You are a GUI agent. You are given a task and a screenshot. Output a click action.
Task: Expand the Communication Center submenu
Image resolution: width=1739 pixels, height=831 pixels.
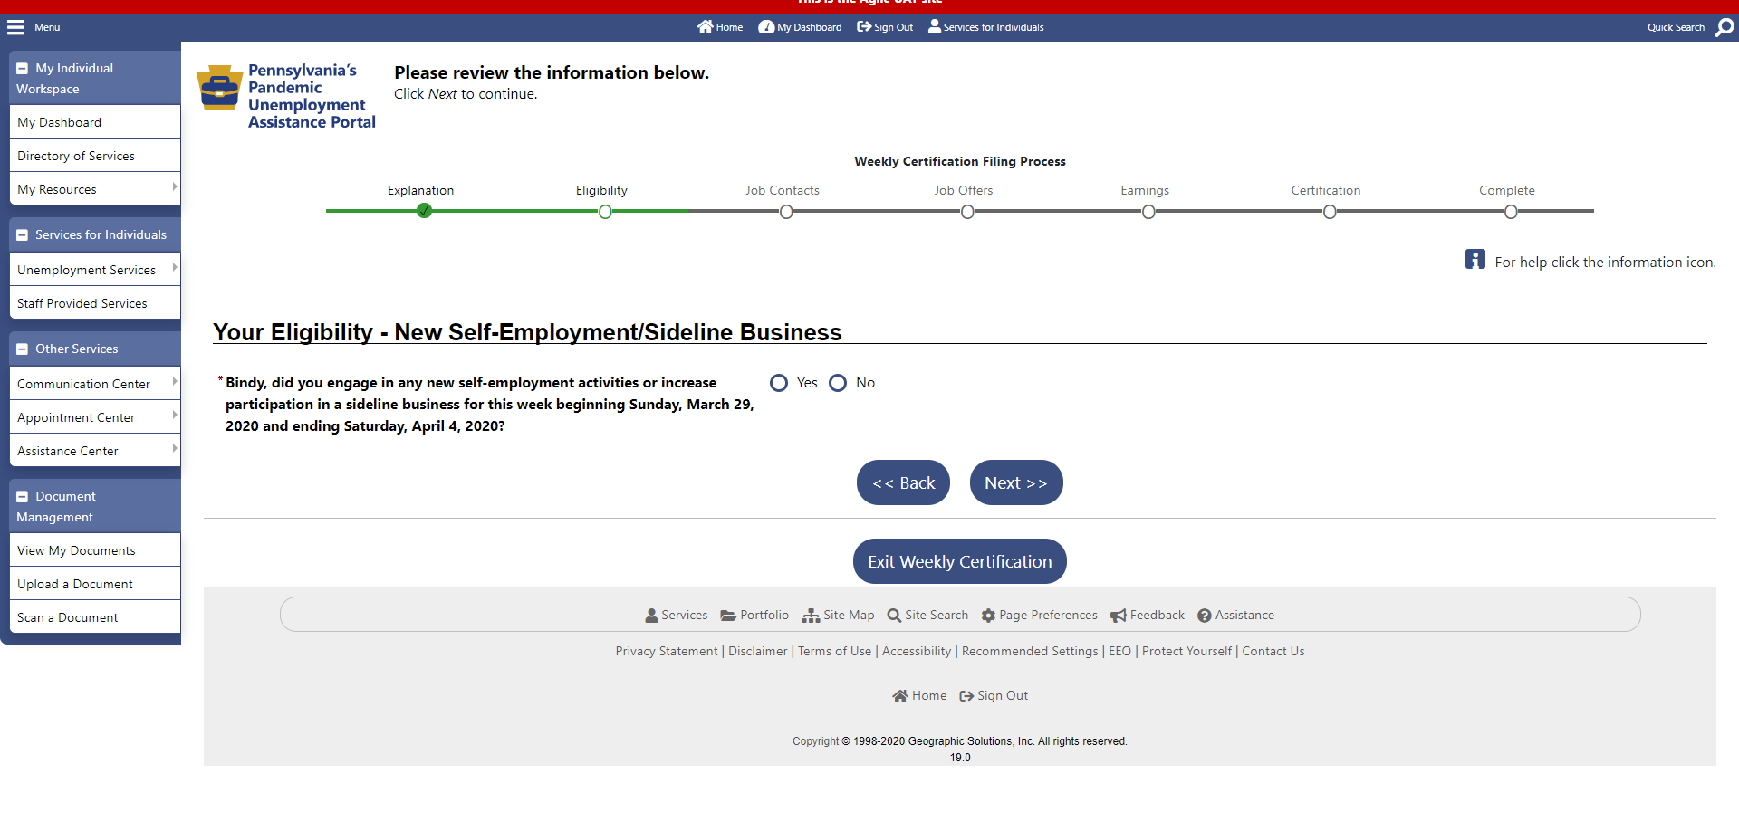point(174,382)
